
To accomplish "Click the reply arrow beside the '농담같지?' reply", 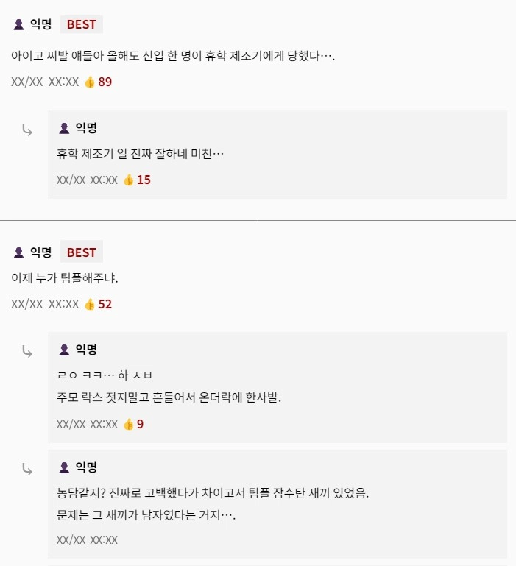I will click(27, 469).
